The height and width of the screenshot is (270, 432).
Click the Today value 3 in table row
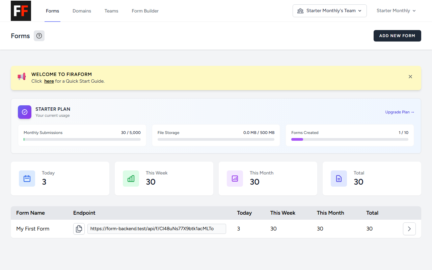point(239,229)
